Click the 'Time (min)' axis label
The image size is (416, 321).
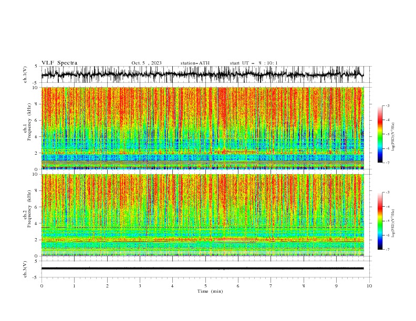pyautogui.click(x=210, y=291)
